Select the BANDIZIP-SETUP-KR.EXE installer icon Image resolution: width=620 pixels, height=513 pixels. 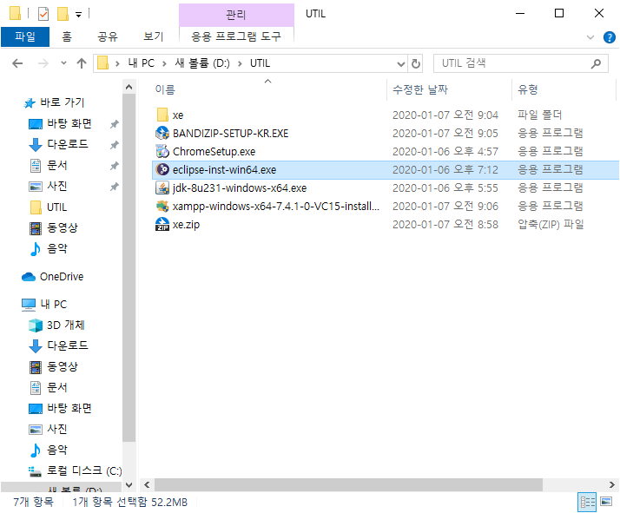coord(162,133)
